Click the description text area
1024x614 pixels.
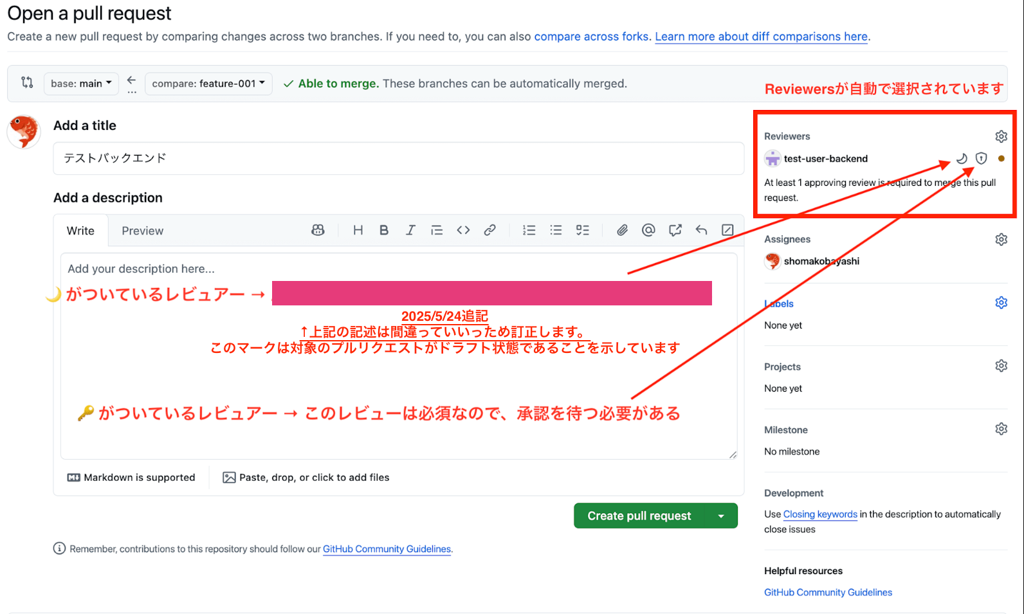(x=399, y=356)
